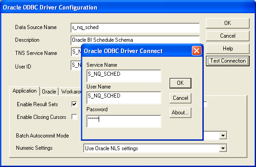
Task: Click OK in the Driver Configuration window
Action: pos(228,23)
